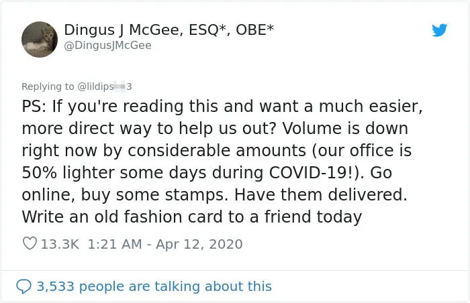The image size is (470, 303).
Task: Click the blurred part of the replied-to handle
Action: [120, 86]
